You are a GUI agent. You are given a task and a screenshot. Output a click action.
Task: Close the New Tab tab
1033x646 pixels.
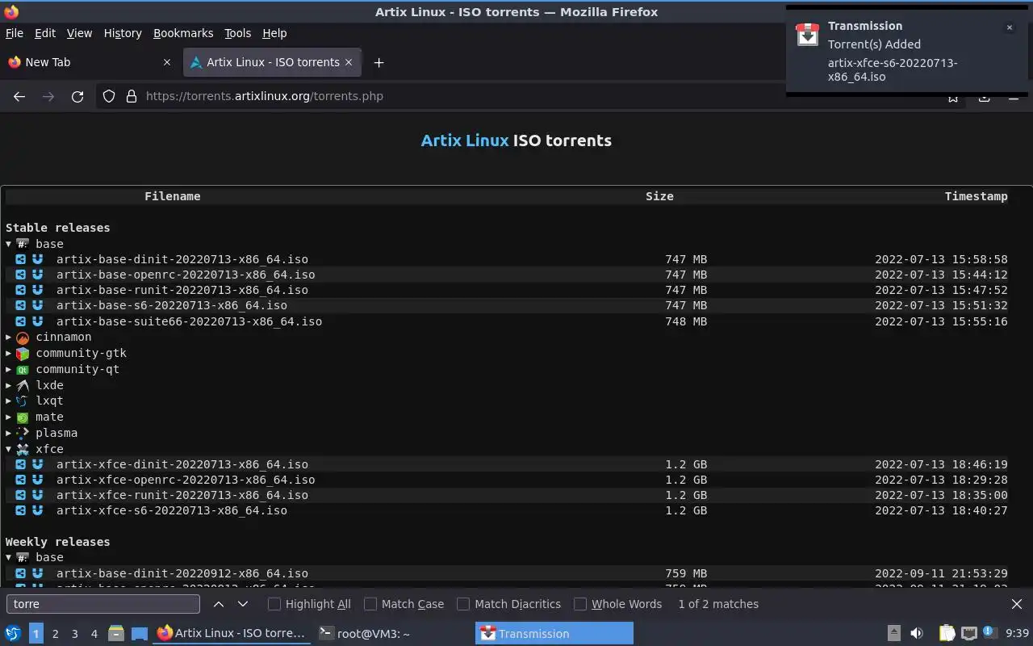pyautogui.click(x=167, y=62)
